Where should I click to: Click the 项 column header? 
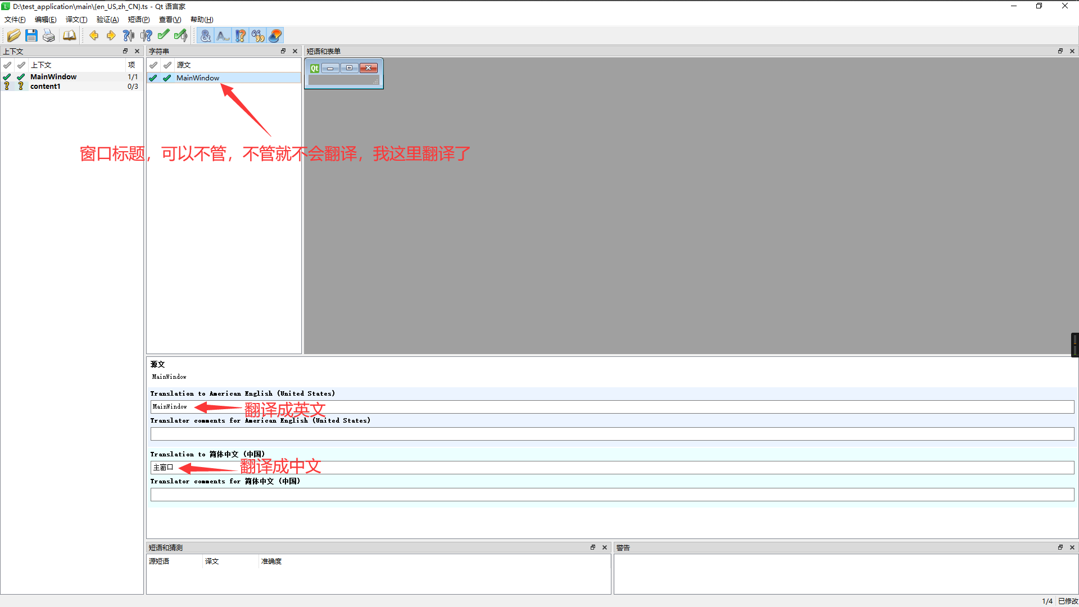click(x=132, y=65)
